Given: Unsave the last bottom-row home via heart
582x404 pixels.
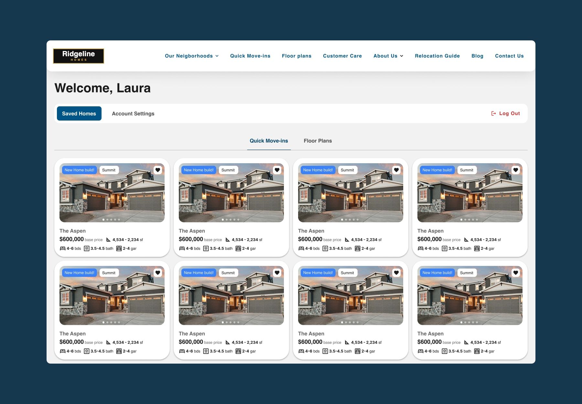Looking at the screenshot, I should (516, 273).
